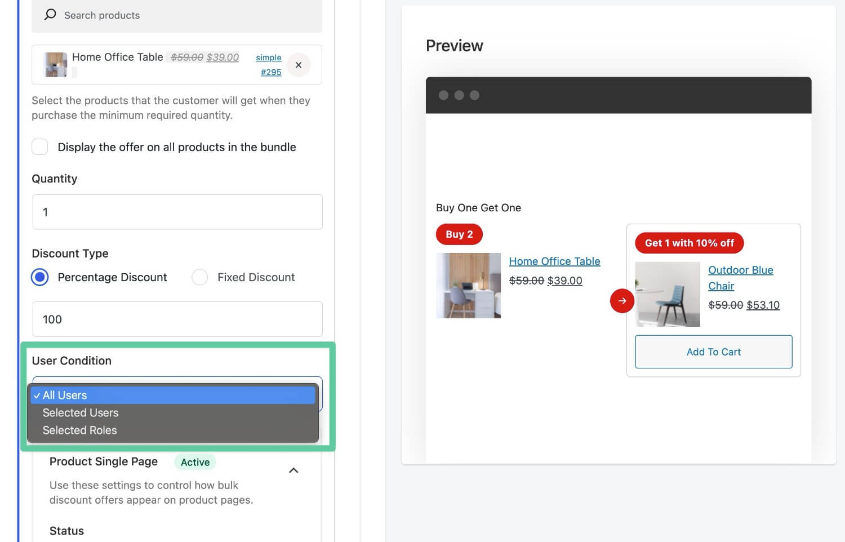Click Outdoor Blue Chair preview image
Screen dimensions: 845x542
click(668, 294)
